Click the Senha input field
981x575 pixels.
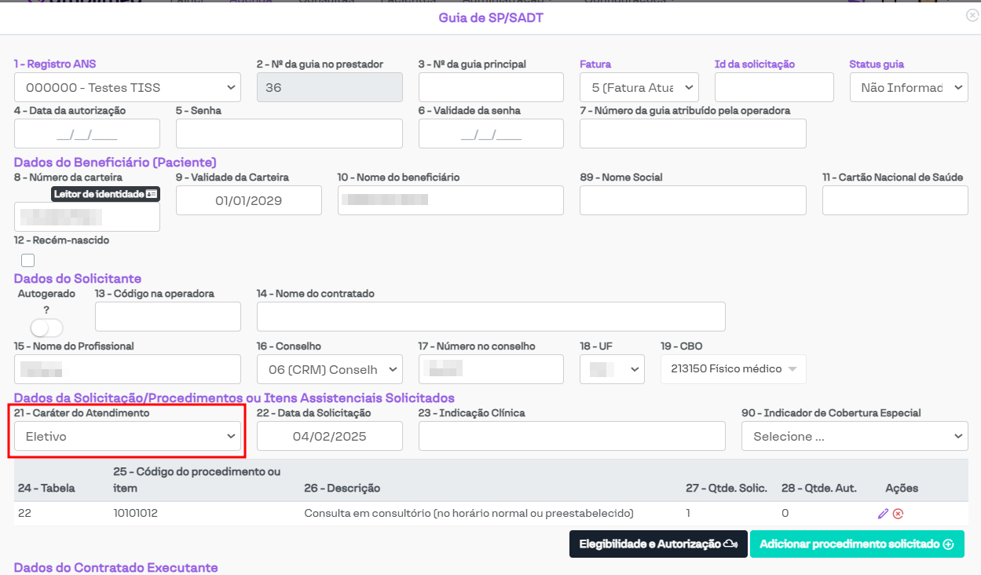pyautogui.click(x=289, y=134)
